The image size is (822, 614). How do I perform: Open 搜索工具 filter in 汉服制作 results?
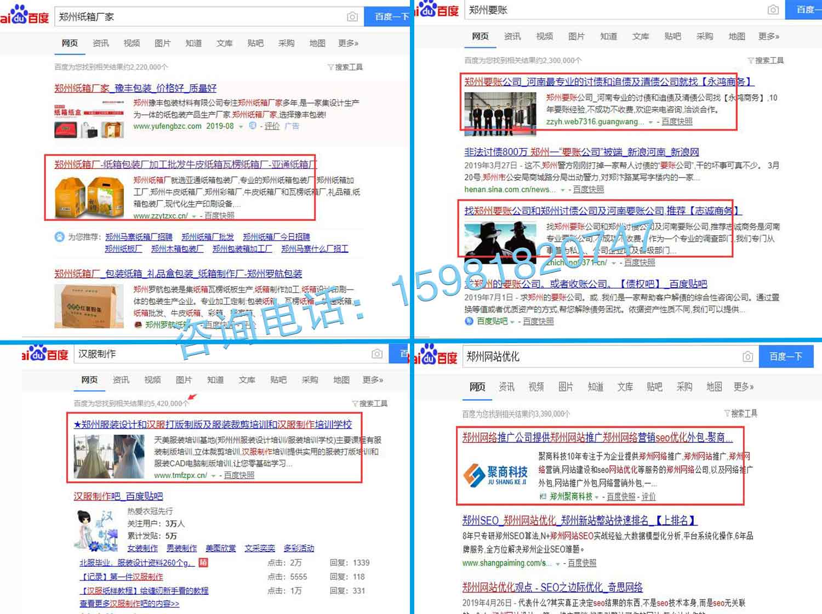pos(370,403)
